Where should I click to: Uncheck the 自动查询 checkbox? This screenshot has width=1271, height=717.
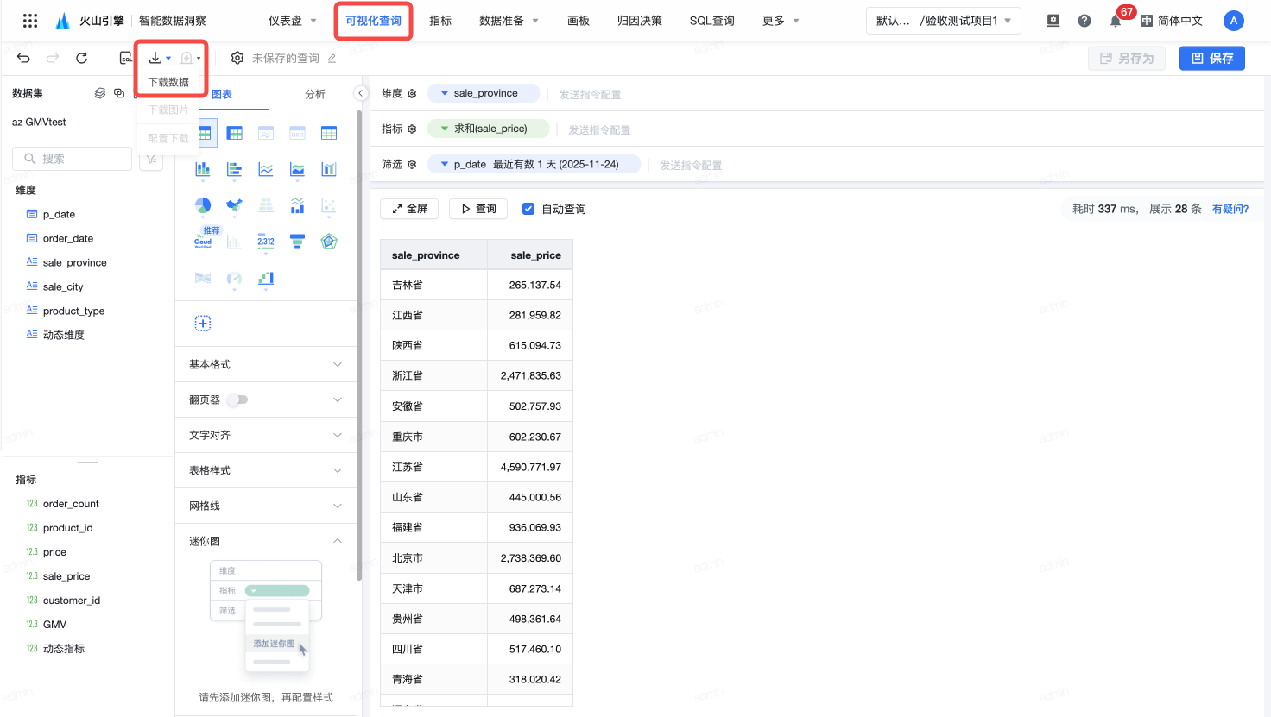pos(528,209)
